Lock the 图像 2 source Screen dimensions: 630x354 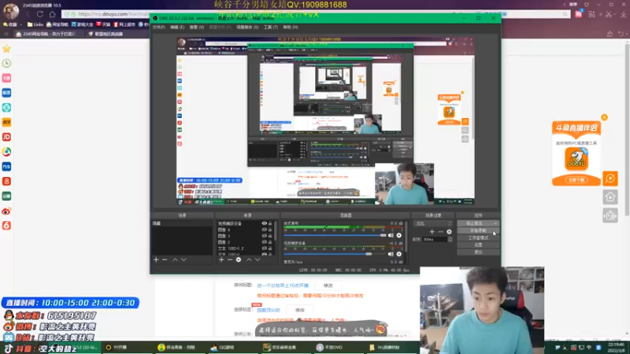click(270, 242)
